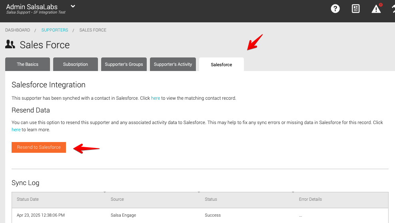Switch to The Basics tab
This screenshot has height=223, width=395.
28,64
